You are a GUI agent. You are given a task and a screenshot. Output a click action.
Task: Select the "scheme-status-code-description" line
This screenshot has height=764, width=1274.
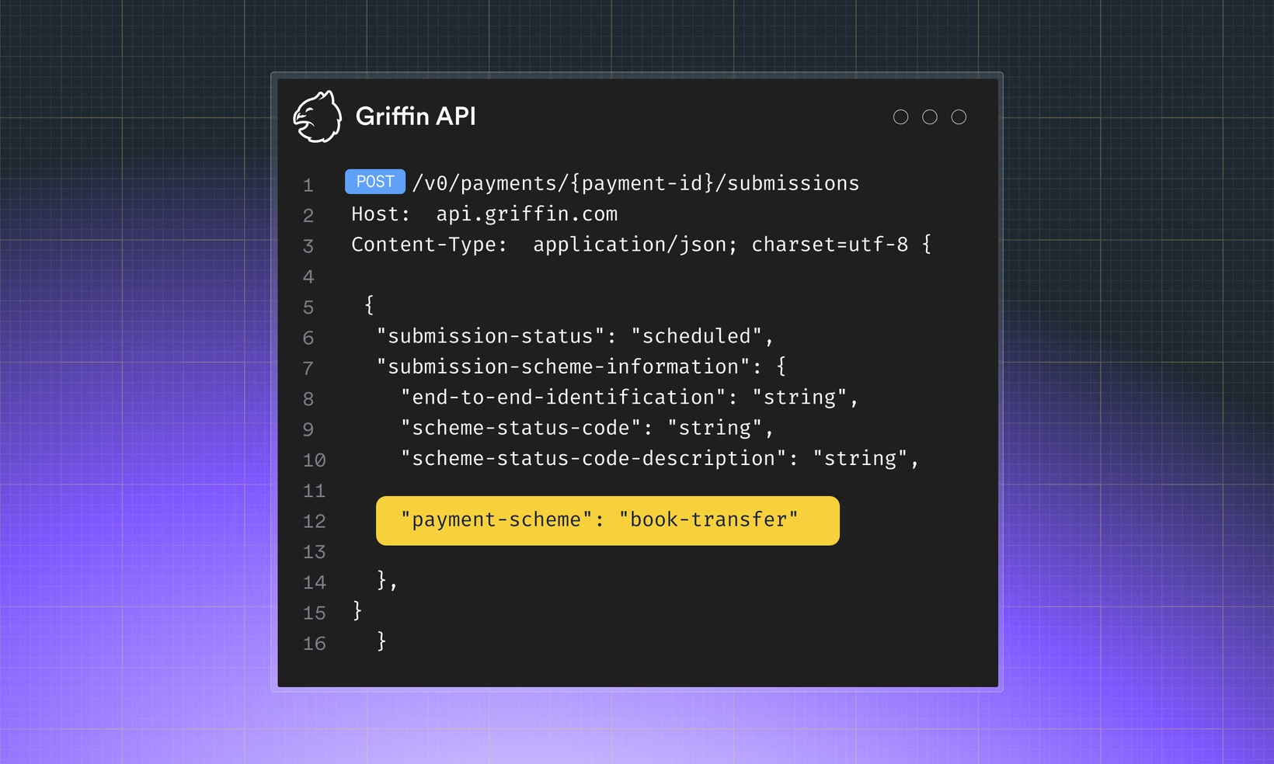pyautogui.click(x=660, y=459)
